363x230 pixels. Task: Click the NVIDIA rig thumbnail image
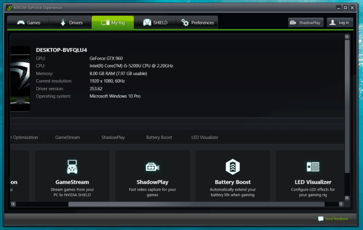(x=20, y=79)
